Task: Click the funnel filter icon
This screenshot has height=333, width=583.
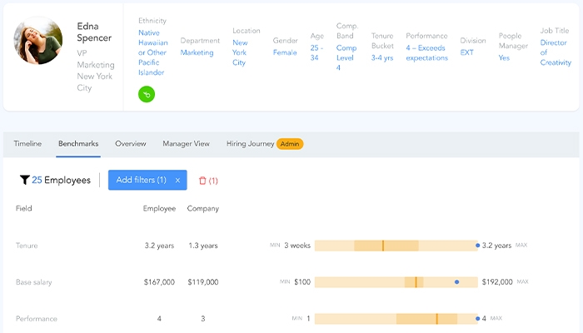Action: coord(24,180)
